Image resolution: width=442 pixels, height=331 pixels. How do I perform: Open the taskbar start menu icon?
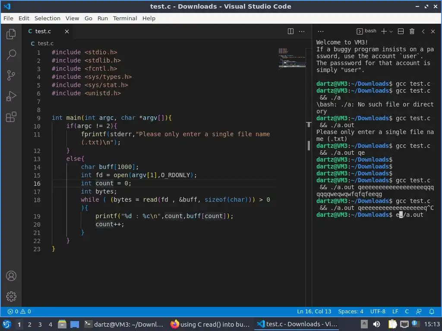[x=7, y=324]
